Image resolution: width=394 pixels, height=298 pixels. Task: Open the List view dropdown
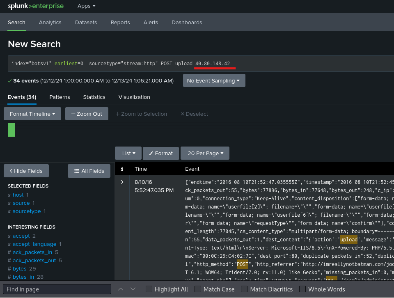pos(128,153)
